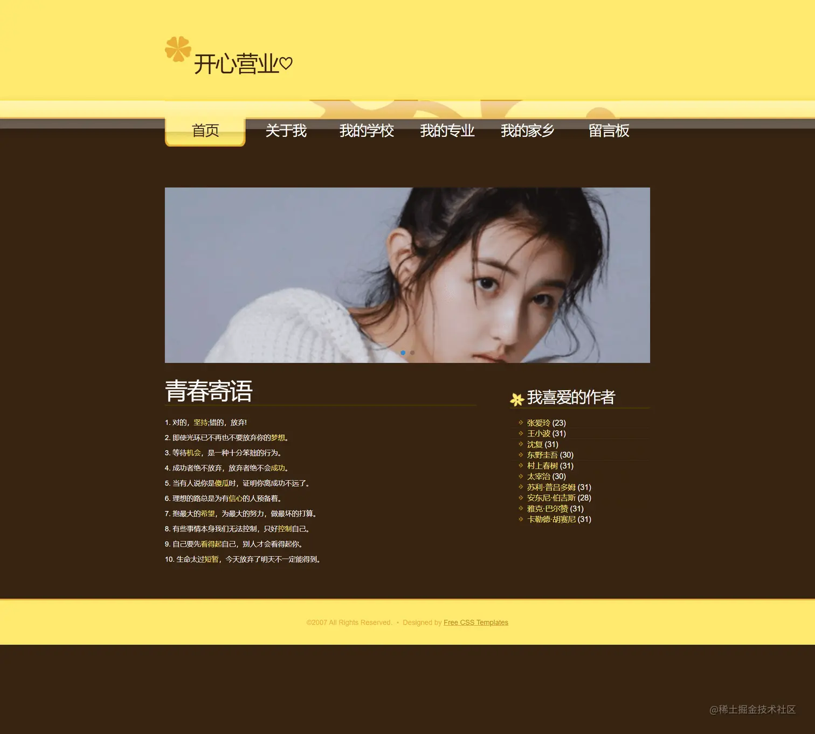Follow the 成功 link at end of quote 4
The width and height of the screenshot is (815, 734).
pos(278,468)
